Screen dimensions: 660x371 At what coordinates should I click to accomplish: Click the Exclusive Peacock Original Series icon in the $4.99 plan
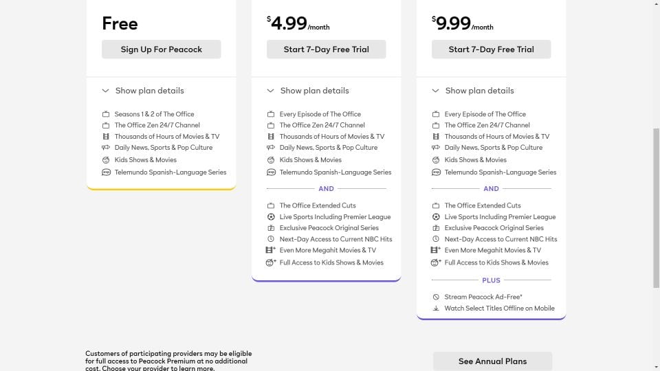pos(271,228)
